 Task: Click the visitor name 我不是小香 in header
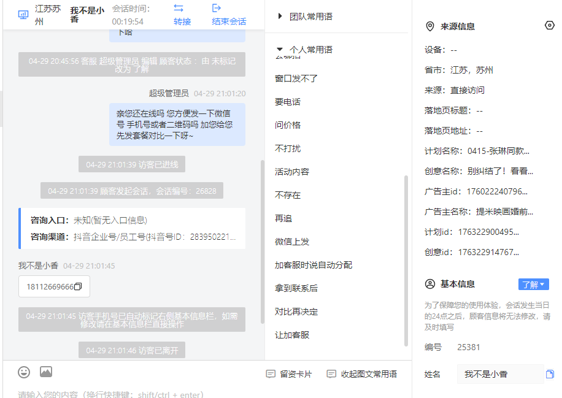[87, 14]
